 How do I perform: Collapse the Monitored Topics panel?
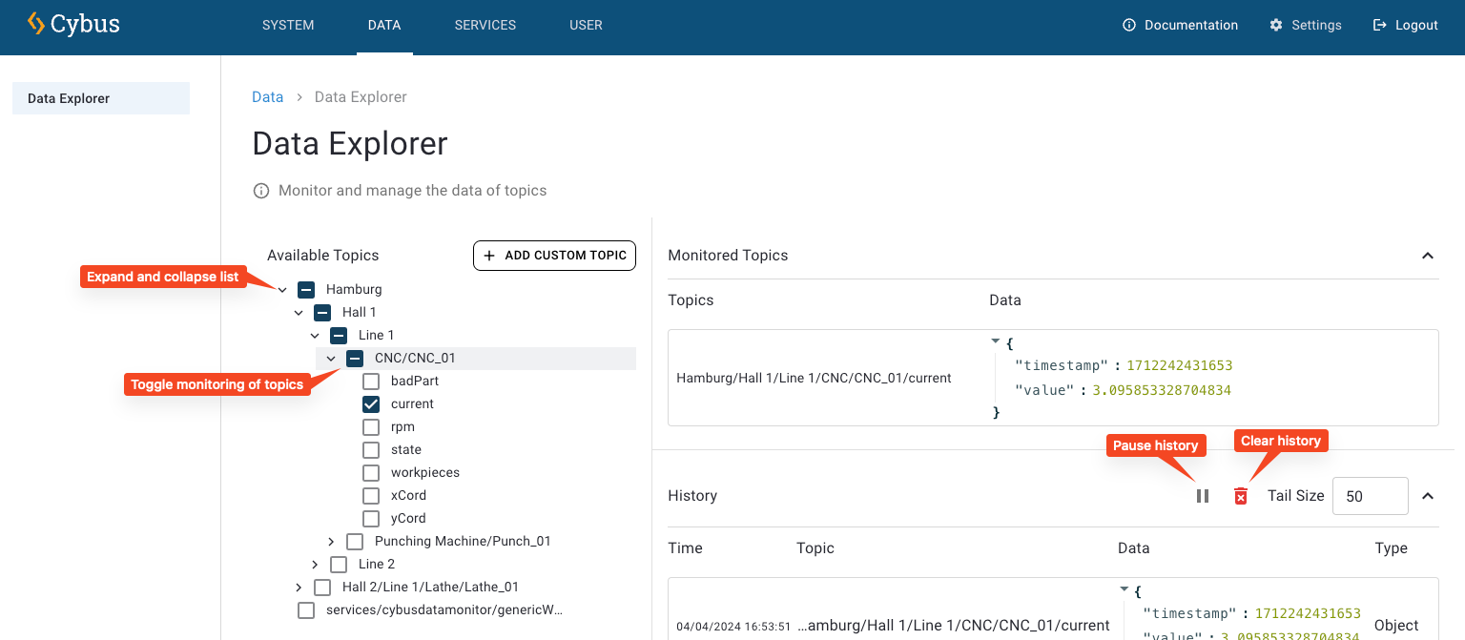pos(1428,256)
